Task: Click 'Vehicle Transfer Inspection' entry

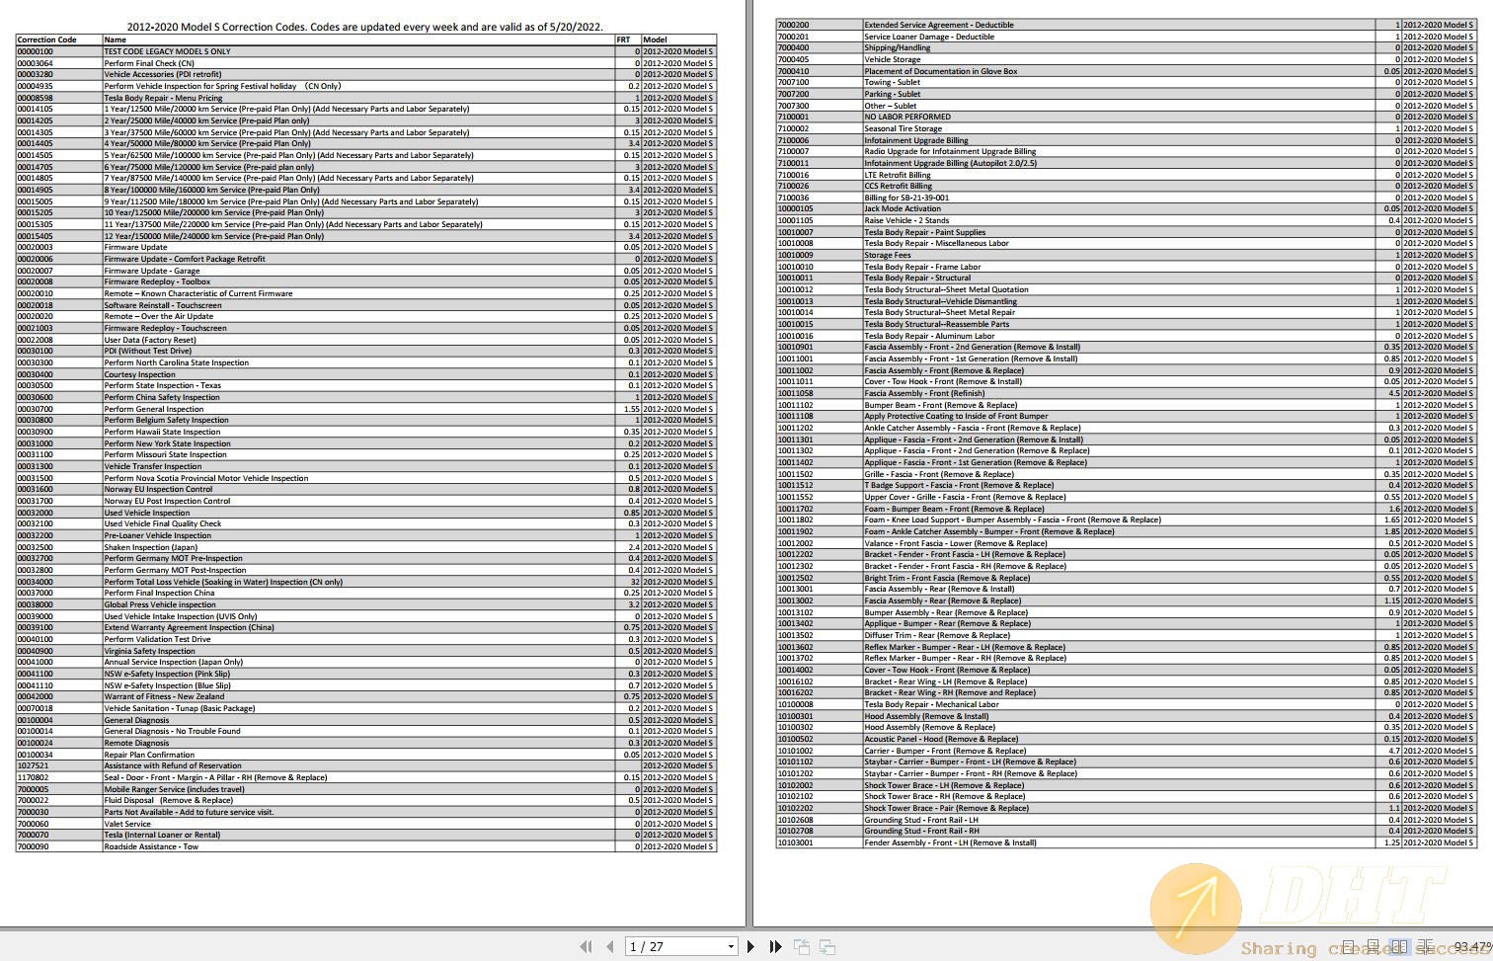Action: click(153, 466)
